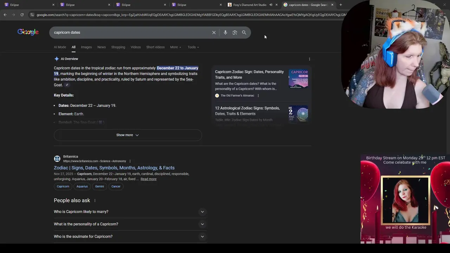Open 12 Astrological Zodiac Signs article
Screen dimensions: 450x253
coord(247,111)
